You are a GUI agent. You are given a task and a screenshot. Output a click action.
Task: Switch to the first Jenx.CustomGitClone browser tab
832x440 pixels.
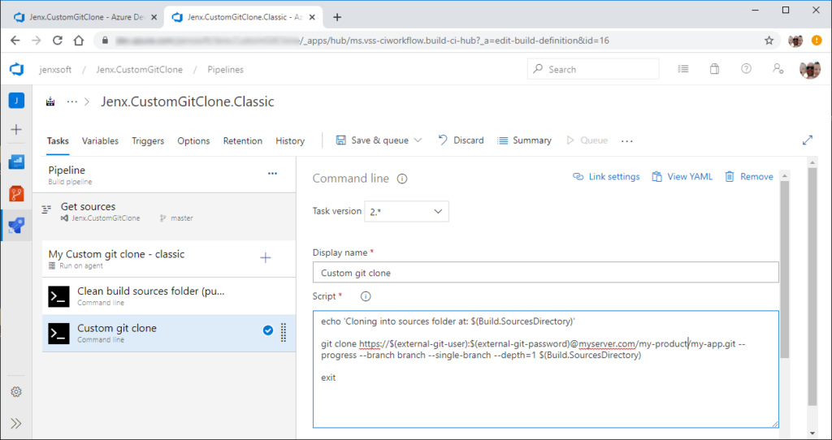(x=84, y=17)
